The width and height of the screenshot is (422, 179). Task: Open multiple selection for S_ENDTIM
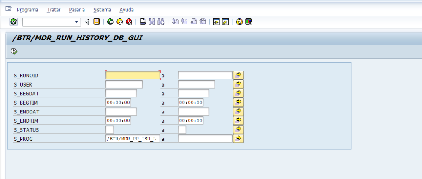point(238,121)
